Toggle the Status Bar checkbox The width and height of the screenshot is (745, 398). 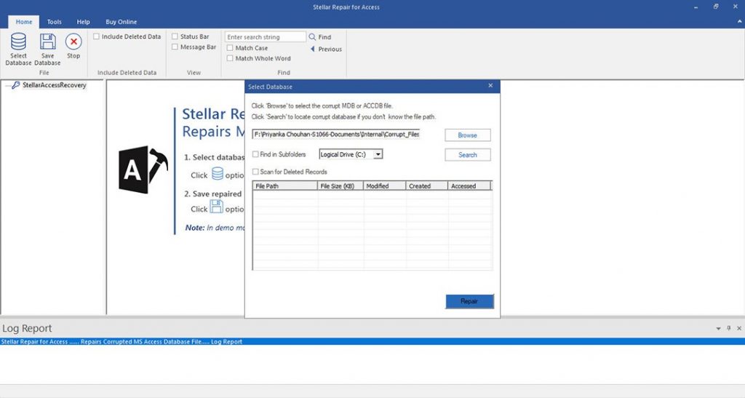[175, 36]
